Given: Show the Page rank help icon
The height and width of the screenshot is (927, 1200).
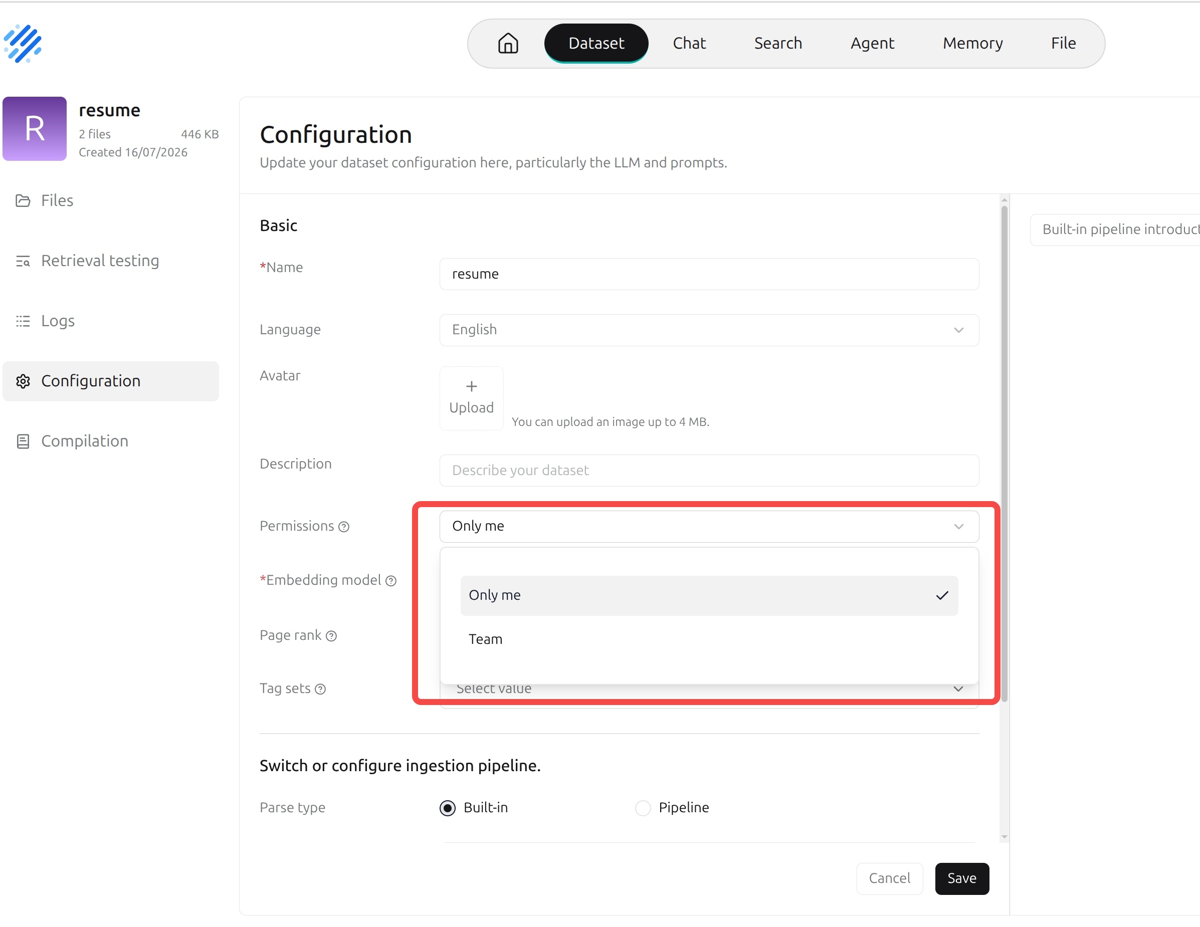Looking at the screenshot, I should coord(331,636).
